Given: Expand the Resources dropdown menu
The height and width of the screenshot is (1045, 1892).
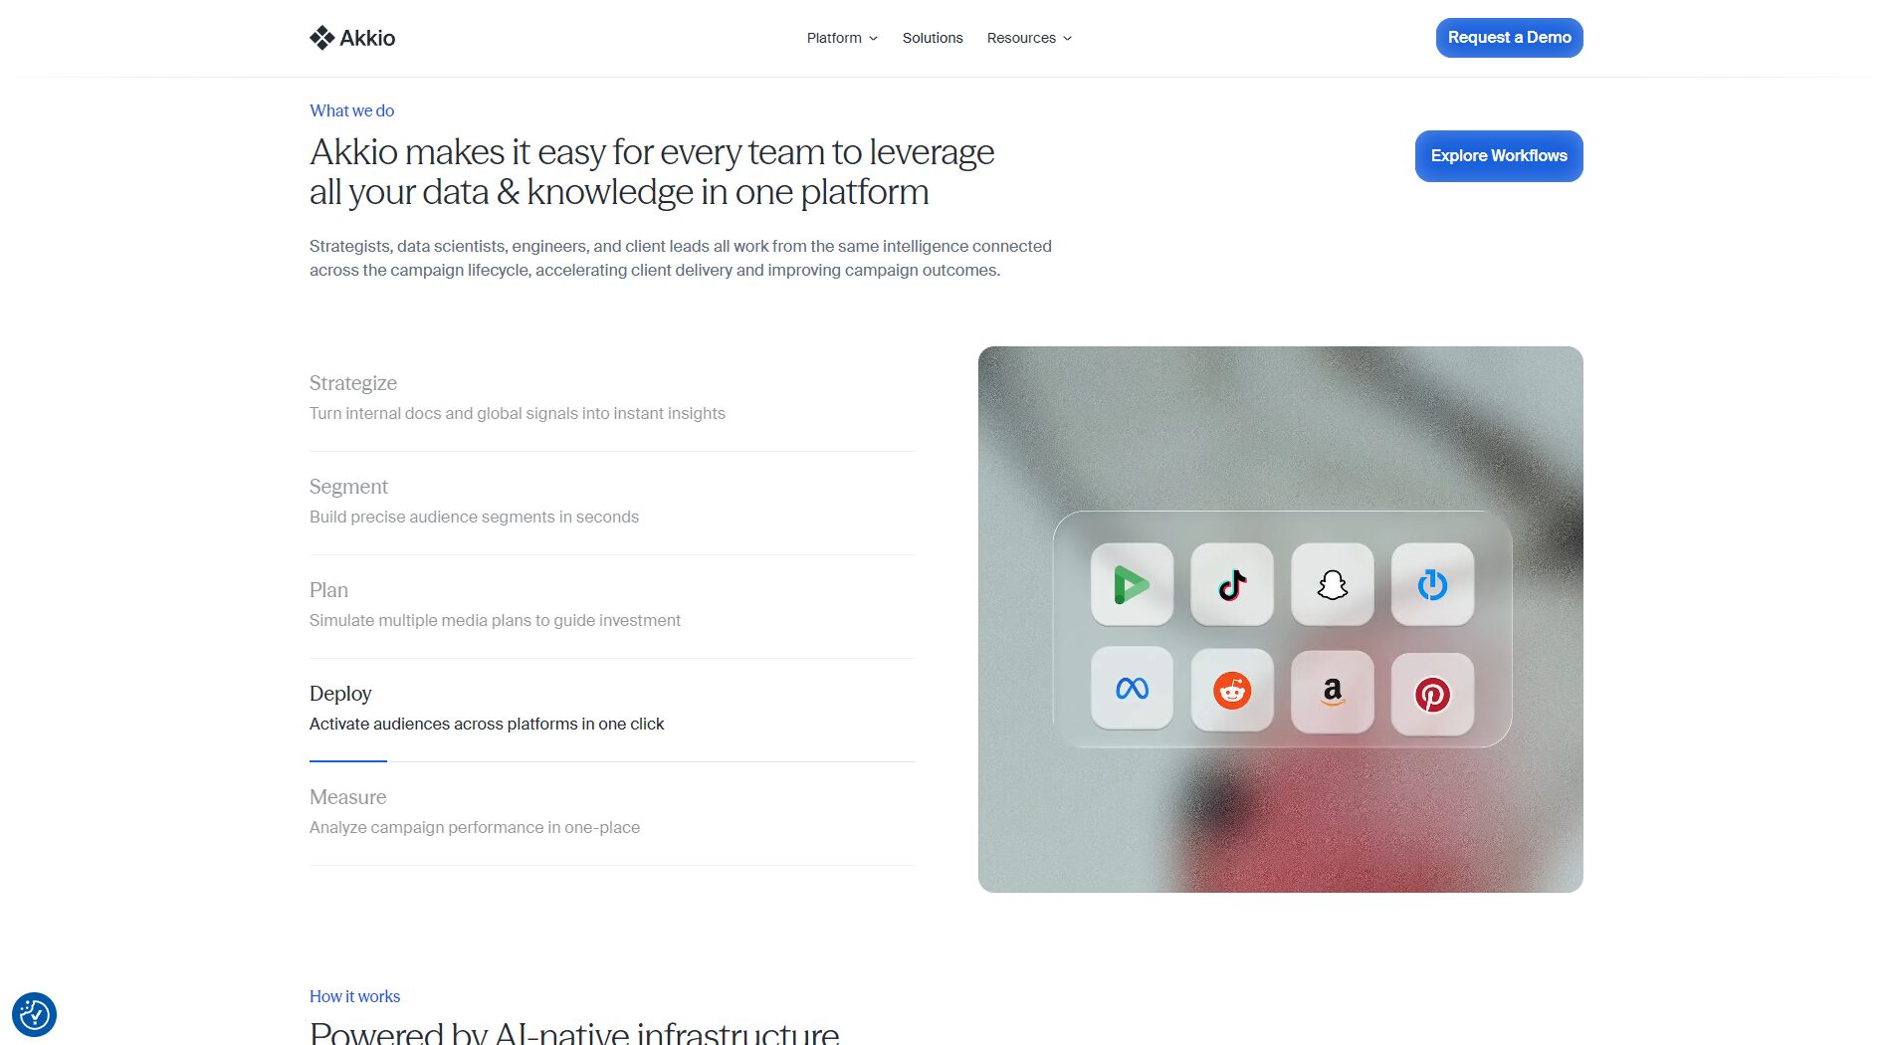Looking at the screenshot, I should coord(1029,38).
